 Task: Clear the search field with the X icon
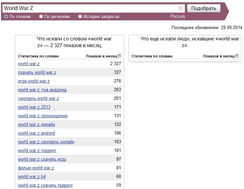click(180, 8)
